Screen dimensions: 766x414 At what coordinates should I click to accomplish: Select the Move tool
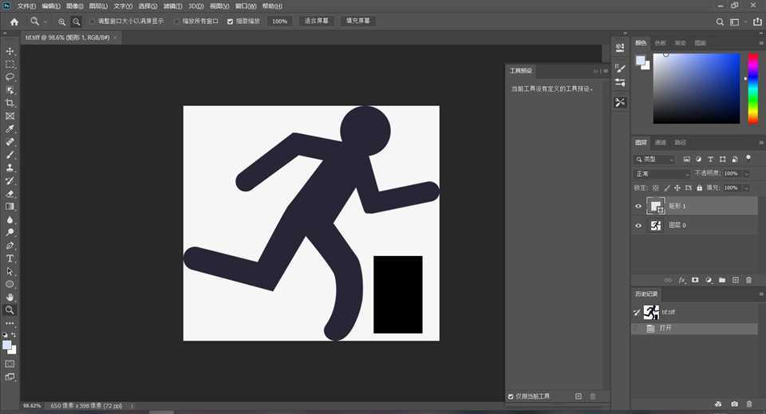click(10, 51)
